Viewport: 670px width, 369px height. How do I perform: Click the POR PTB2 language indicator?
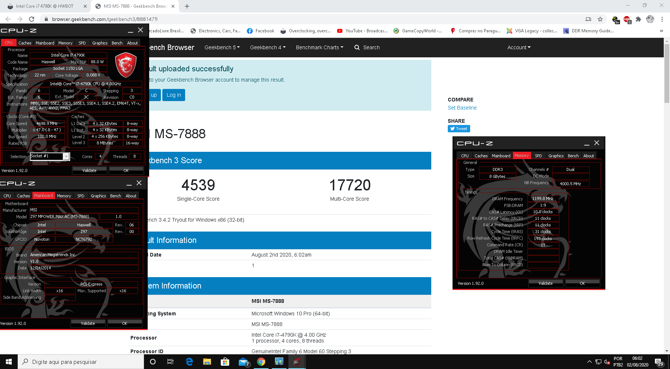[618, 362]
